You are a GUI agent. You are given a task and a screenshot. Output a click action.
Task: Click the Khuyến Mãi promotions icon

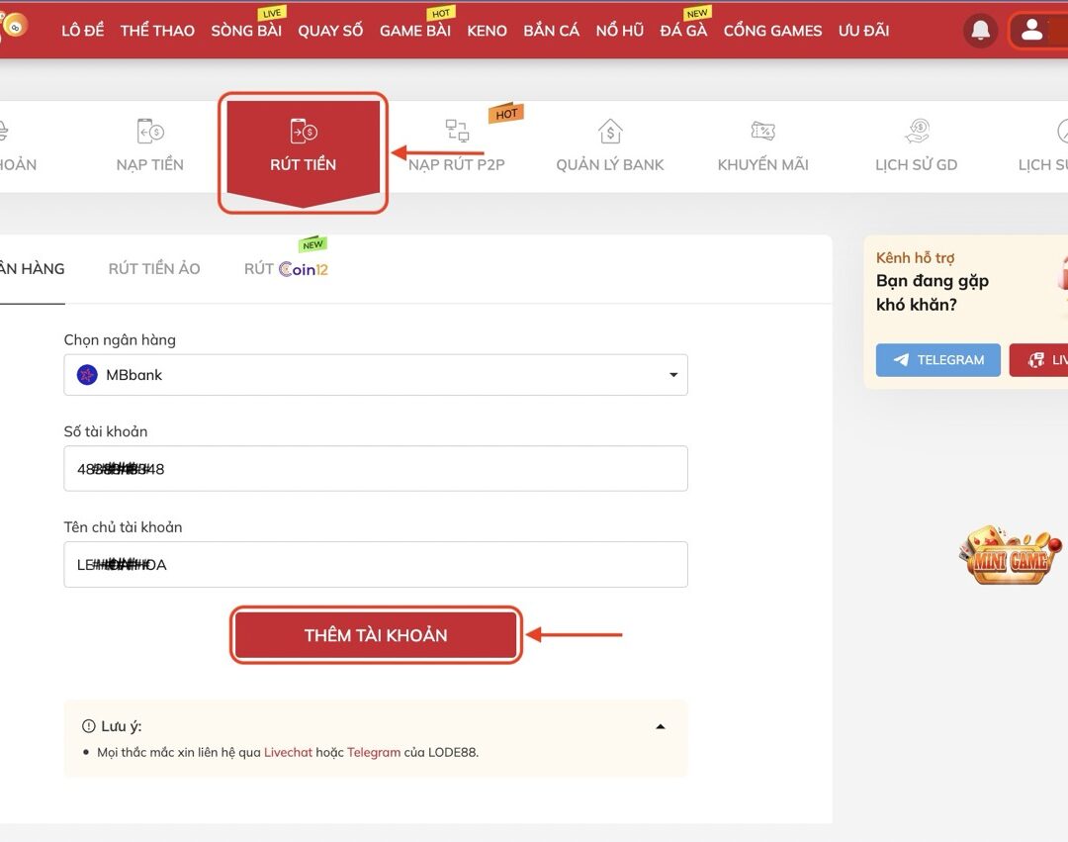coord(762,132)
